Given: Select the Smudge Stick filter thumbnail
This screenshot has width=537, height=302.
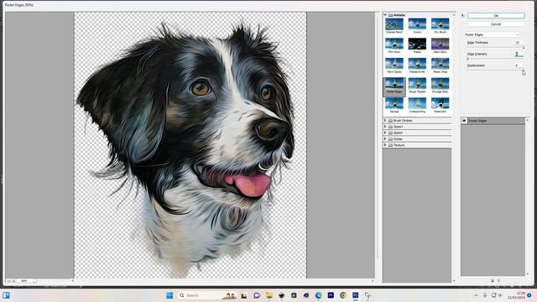Looking at the screenshot, I should (440, 84).
